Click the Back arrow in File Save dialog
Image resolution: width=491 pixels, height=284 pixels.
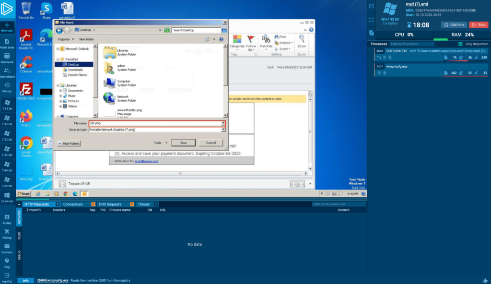(59, 30)
